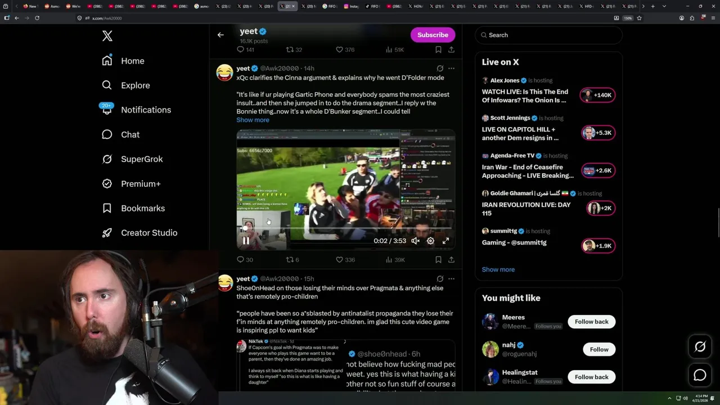Open Bookmarks in the sidebar
The height and width of the screenshot is (405, 720).
(133, 208)
